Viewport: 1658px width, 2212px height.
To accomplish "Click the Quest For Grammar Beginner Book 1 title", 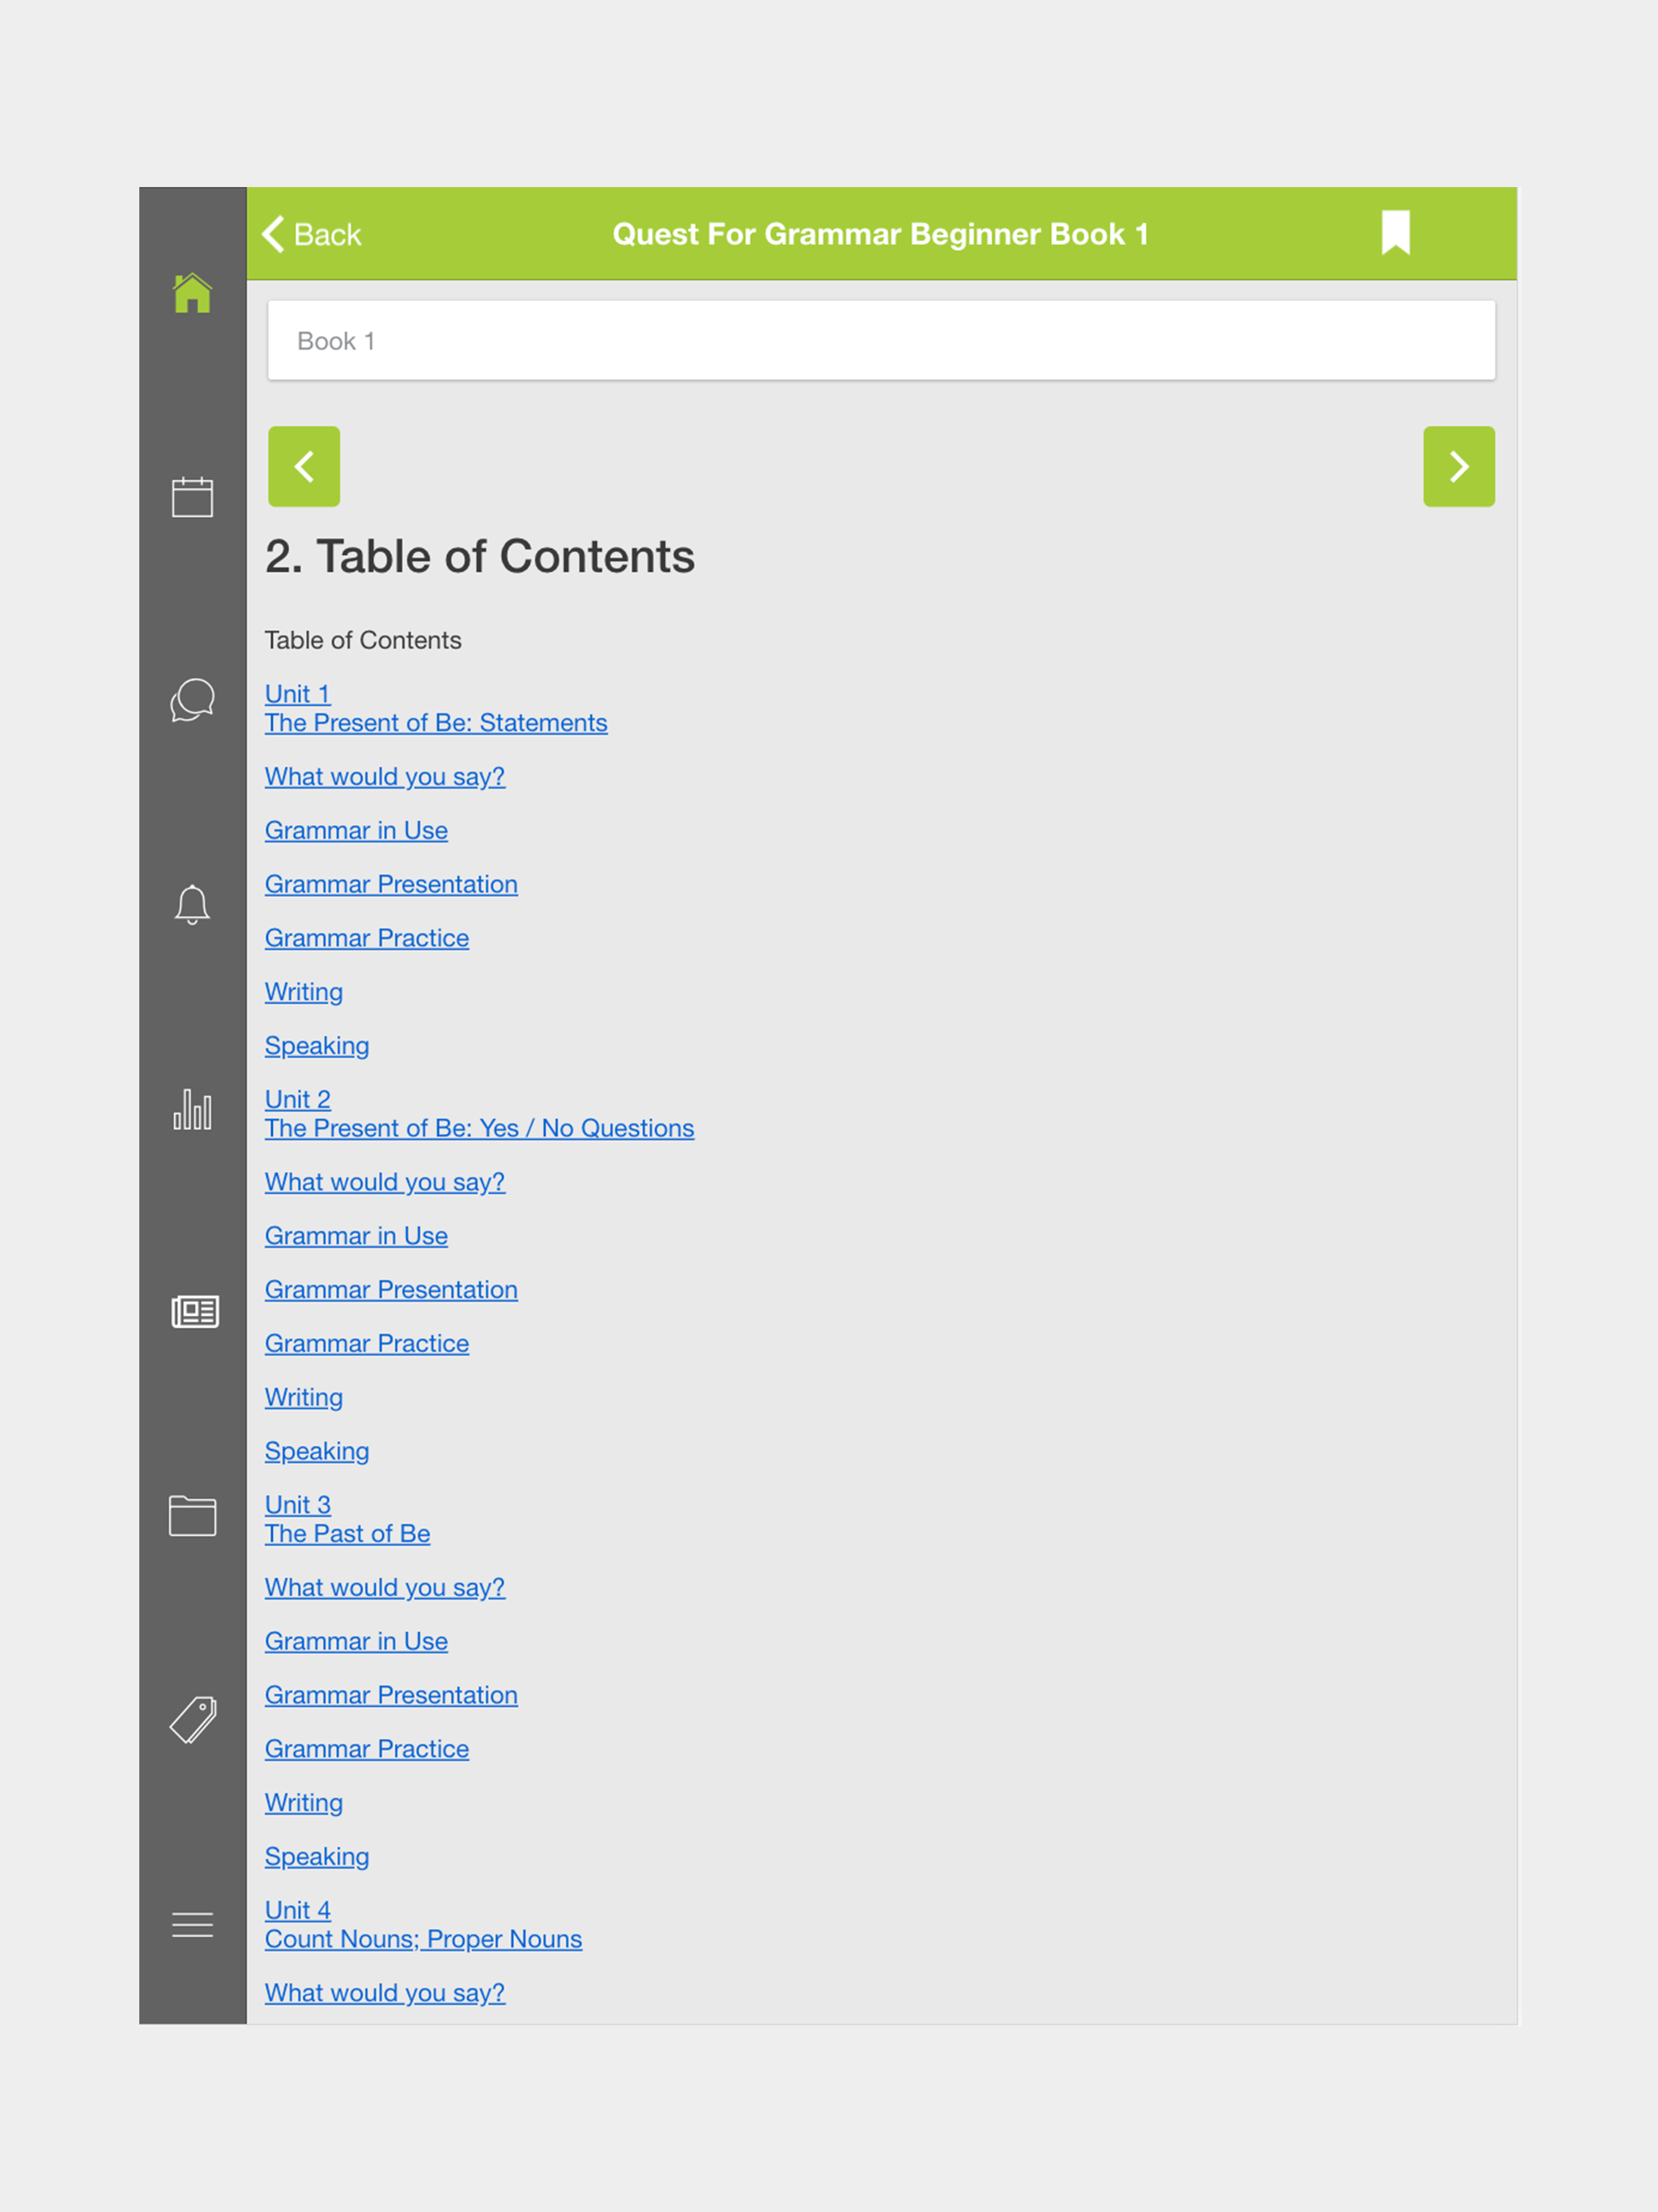I will (881, 234).
